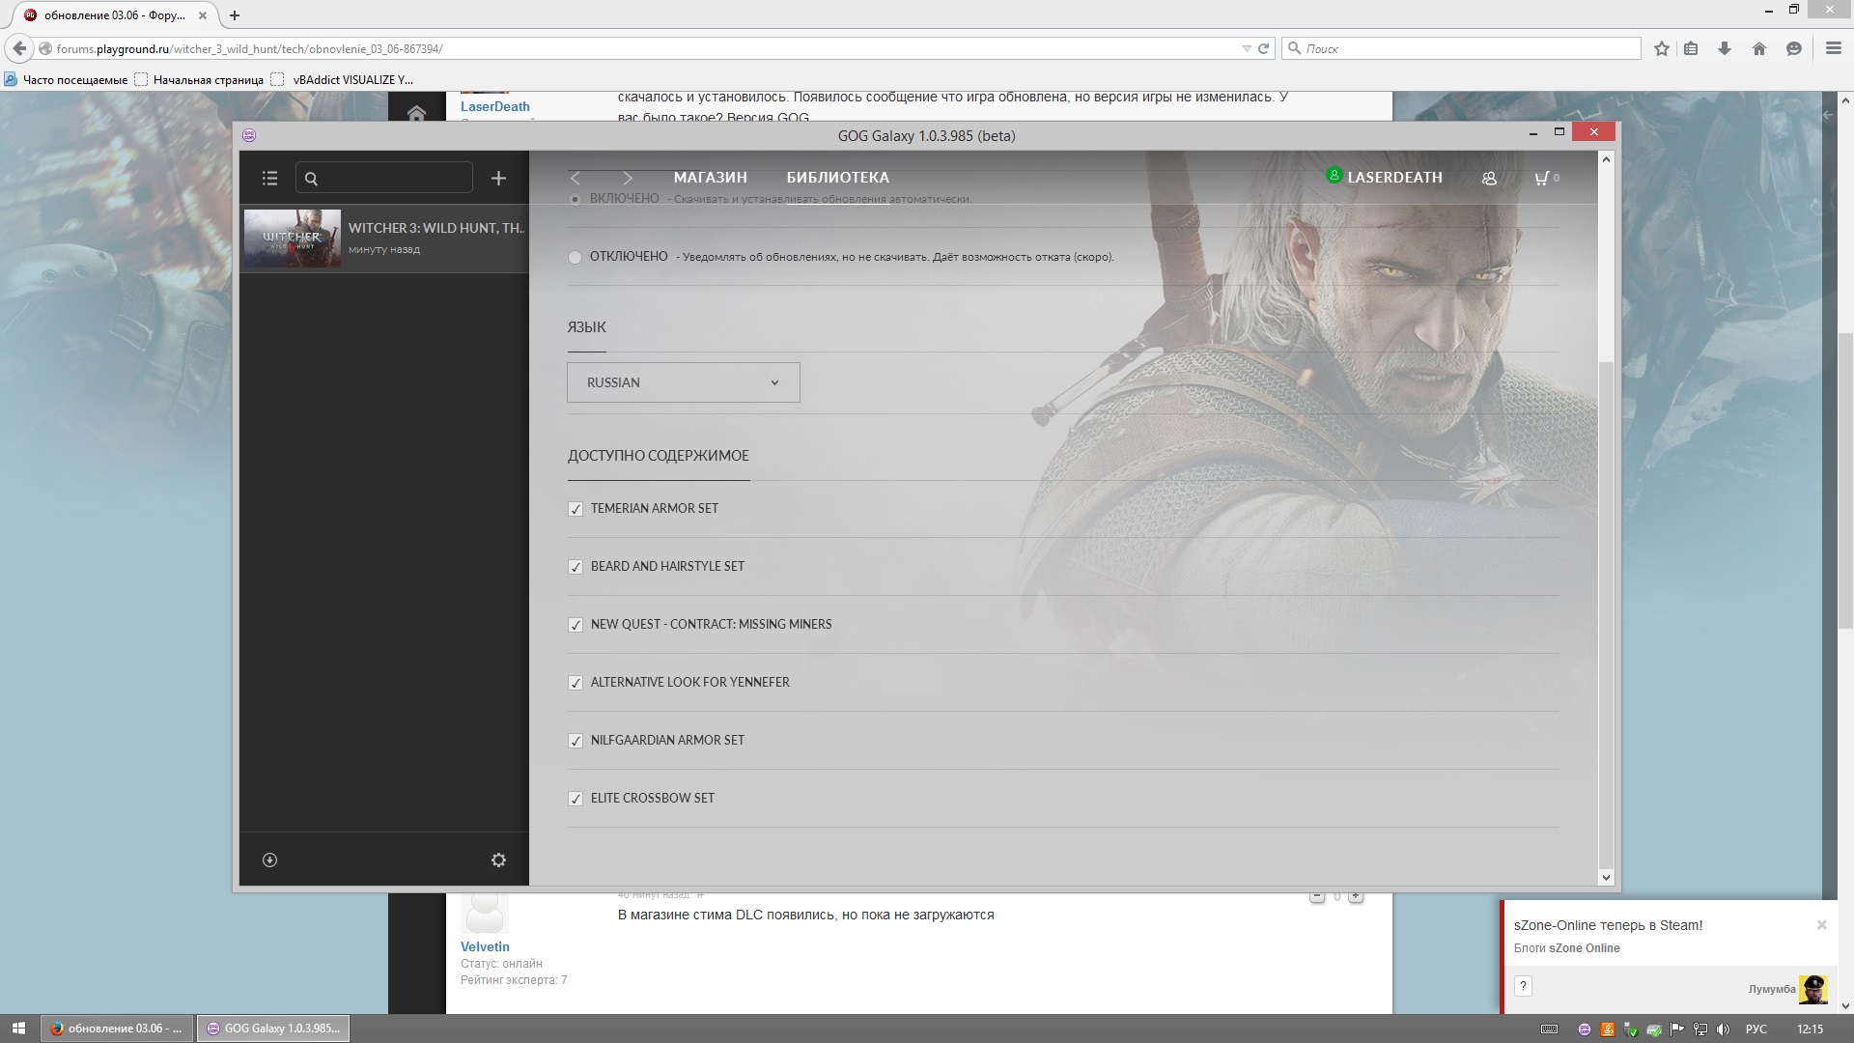This screenshot has height=1043, width=1854.
Task: Open the downloads icon at sidebar bottom
Action: [269, 860]
